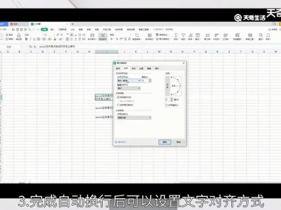
Task: Click the Format Painter brush icon
Action: click(x=19, y=35)
